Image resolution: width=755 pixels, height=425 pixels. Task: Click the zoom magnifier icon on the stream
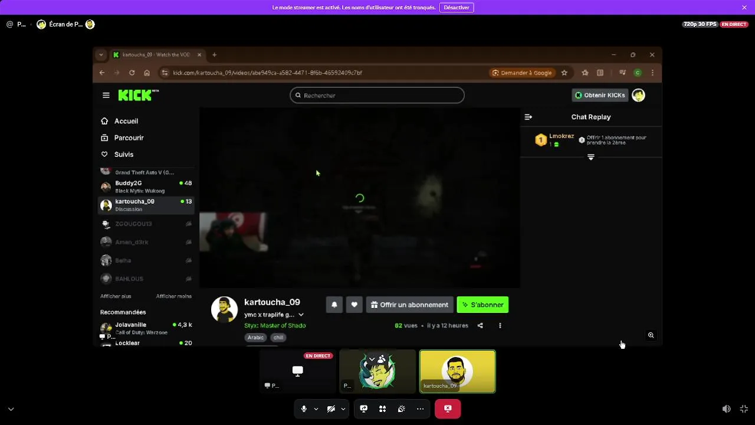(x=651, y=335)
